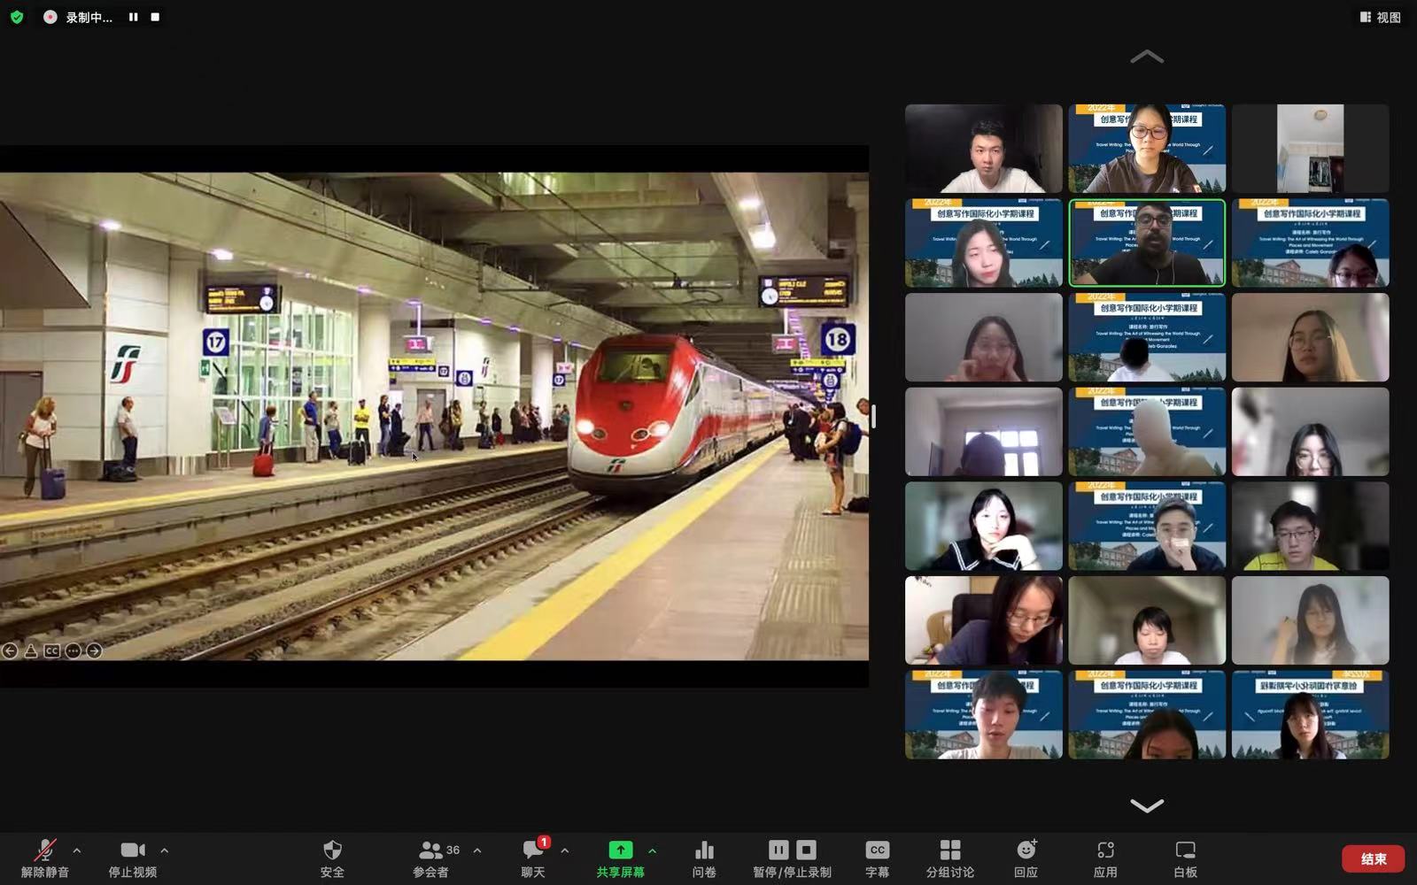Select the tile of the student in yellow shirt
The width and height of the screenshot is (1417, 885).
pos(1310,526)
